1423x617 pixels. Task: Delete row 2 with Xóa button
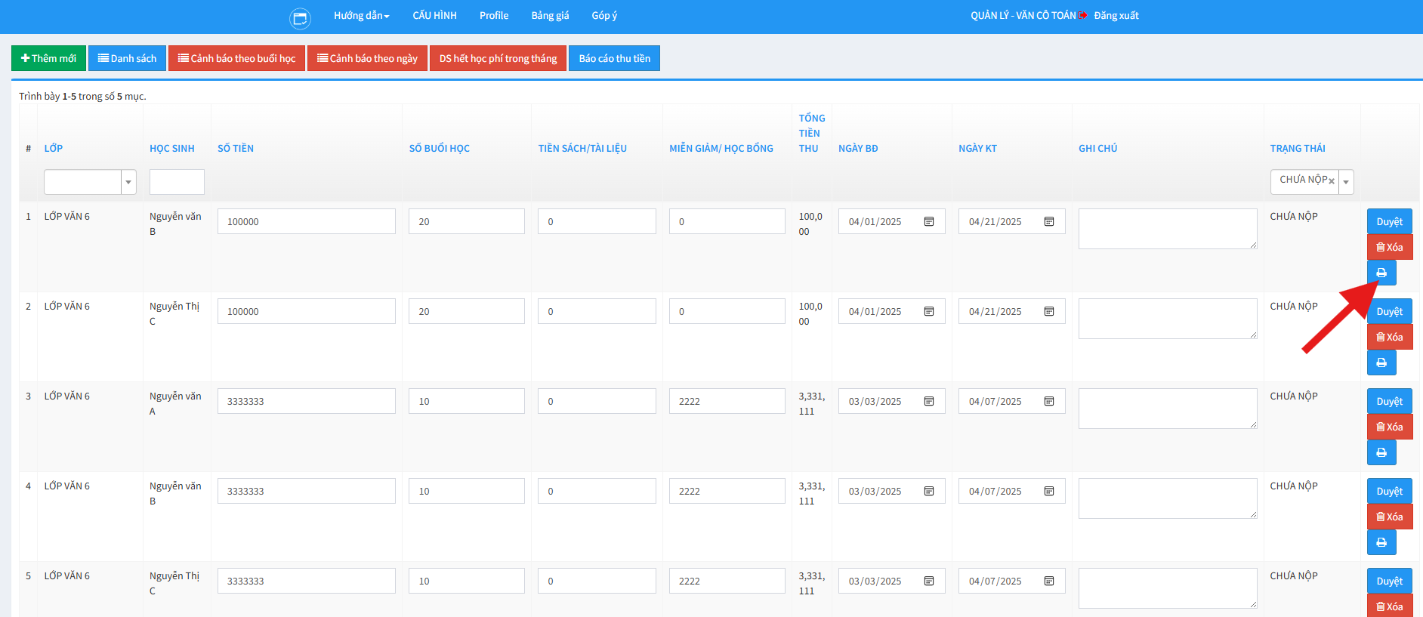(1389, 337)
